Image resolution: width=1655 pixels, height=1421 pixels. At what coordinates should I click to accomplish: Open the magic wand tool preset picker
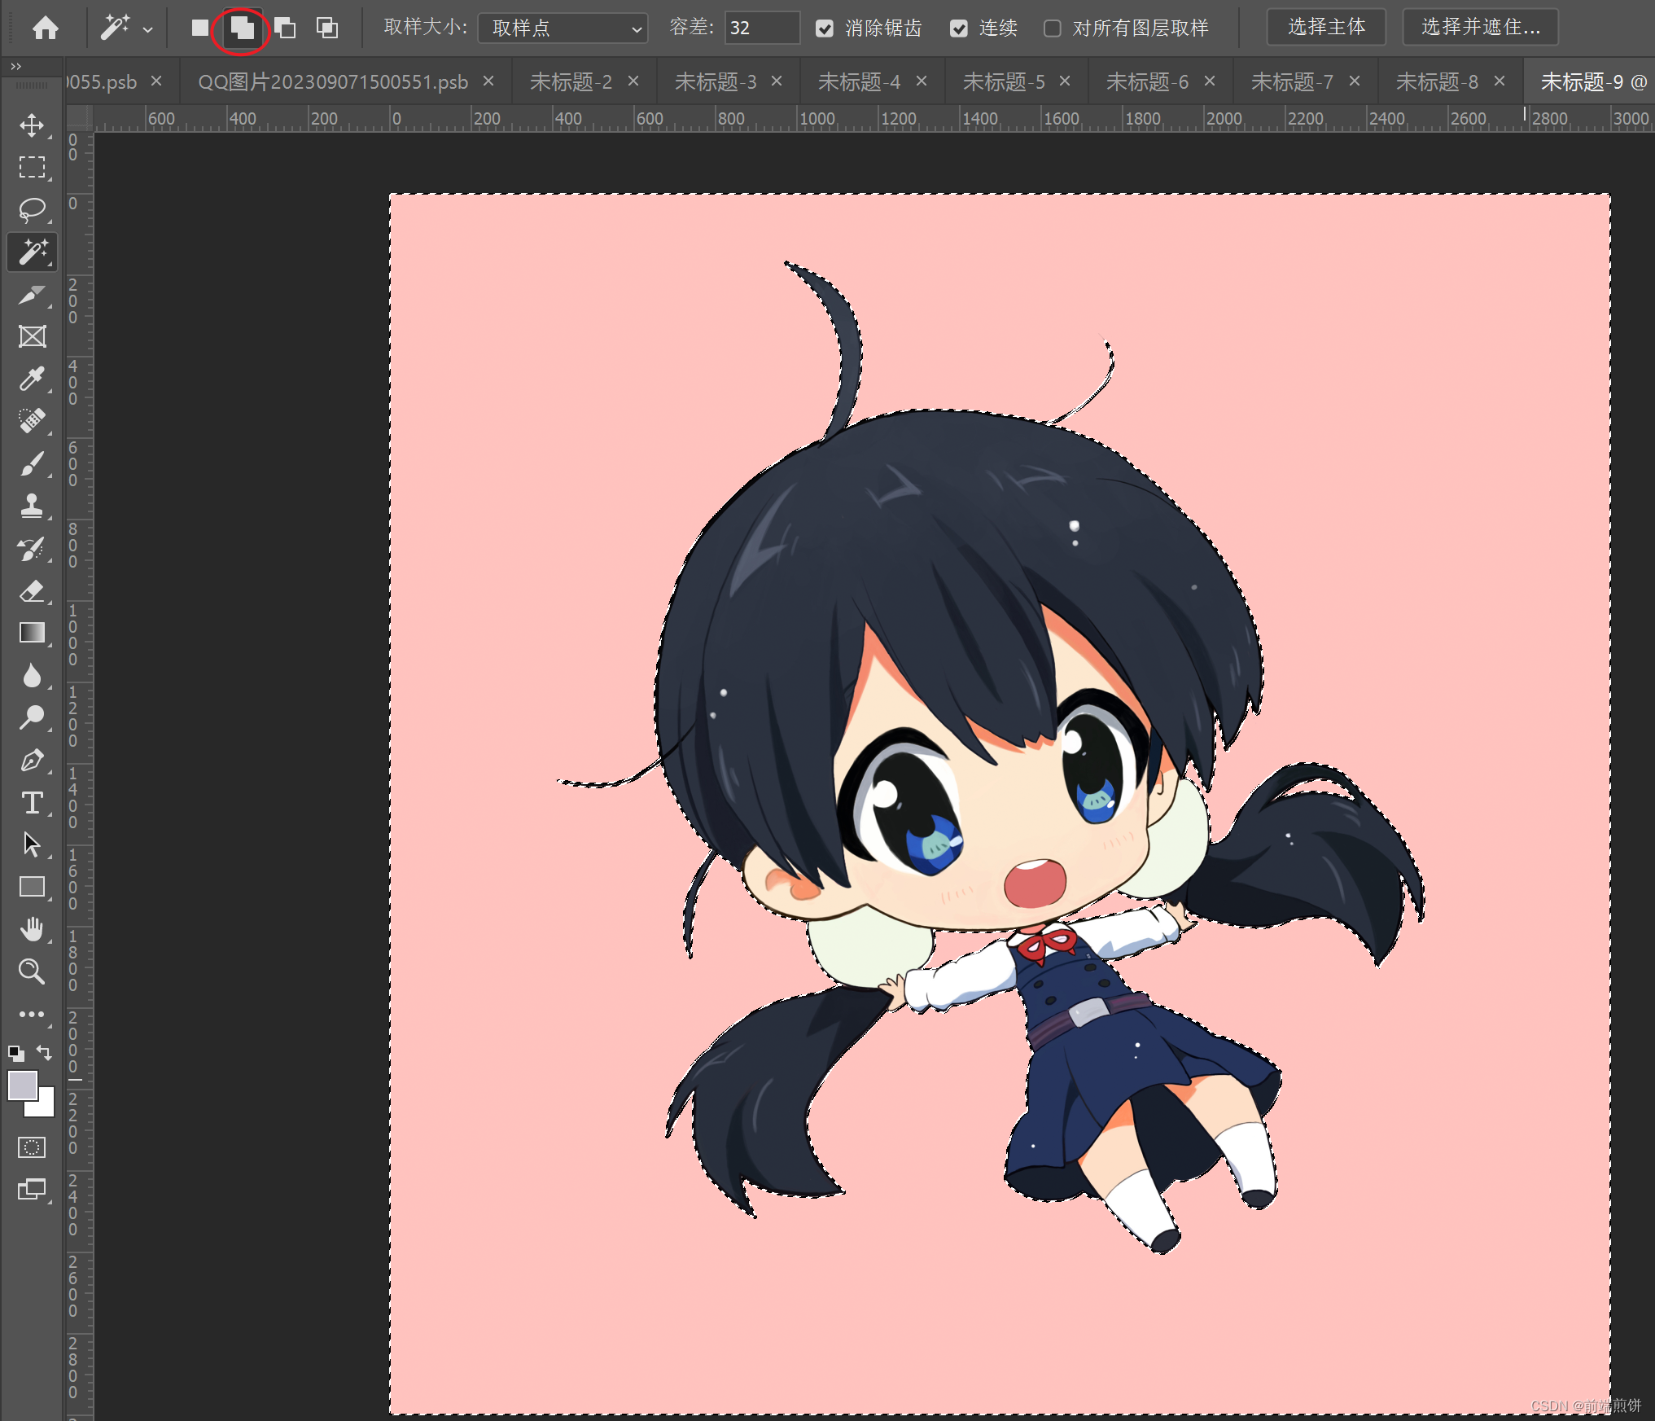pos(126,29)
